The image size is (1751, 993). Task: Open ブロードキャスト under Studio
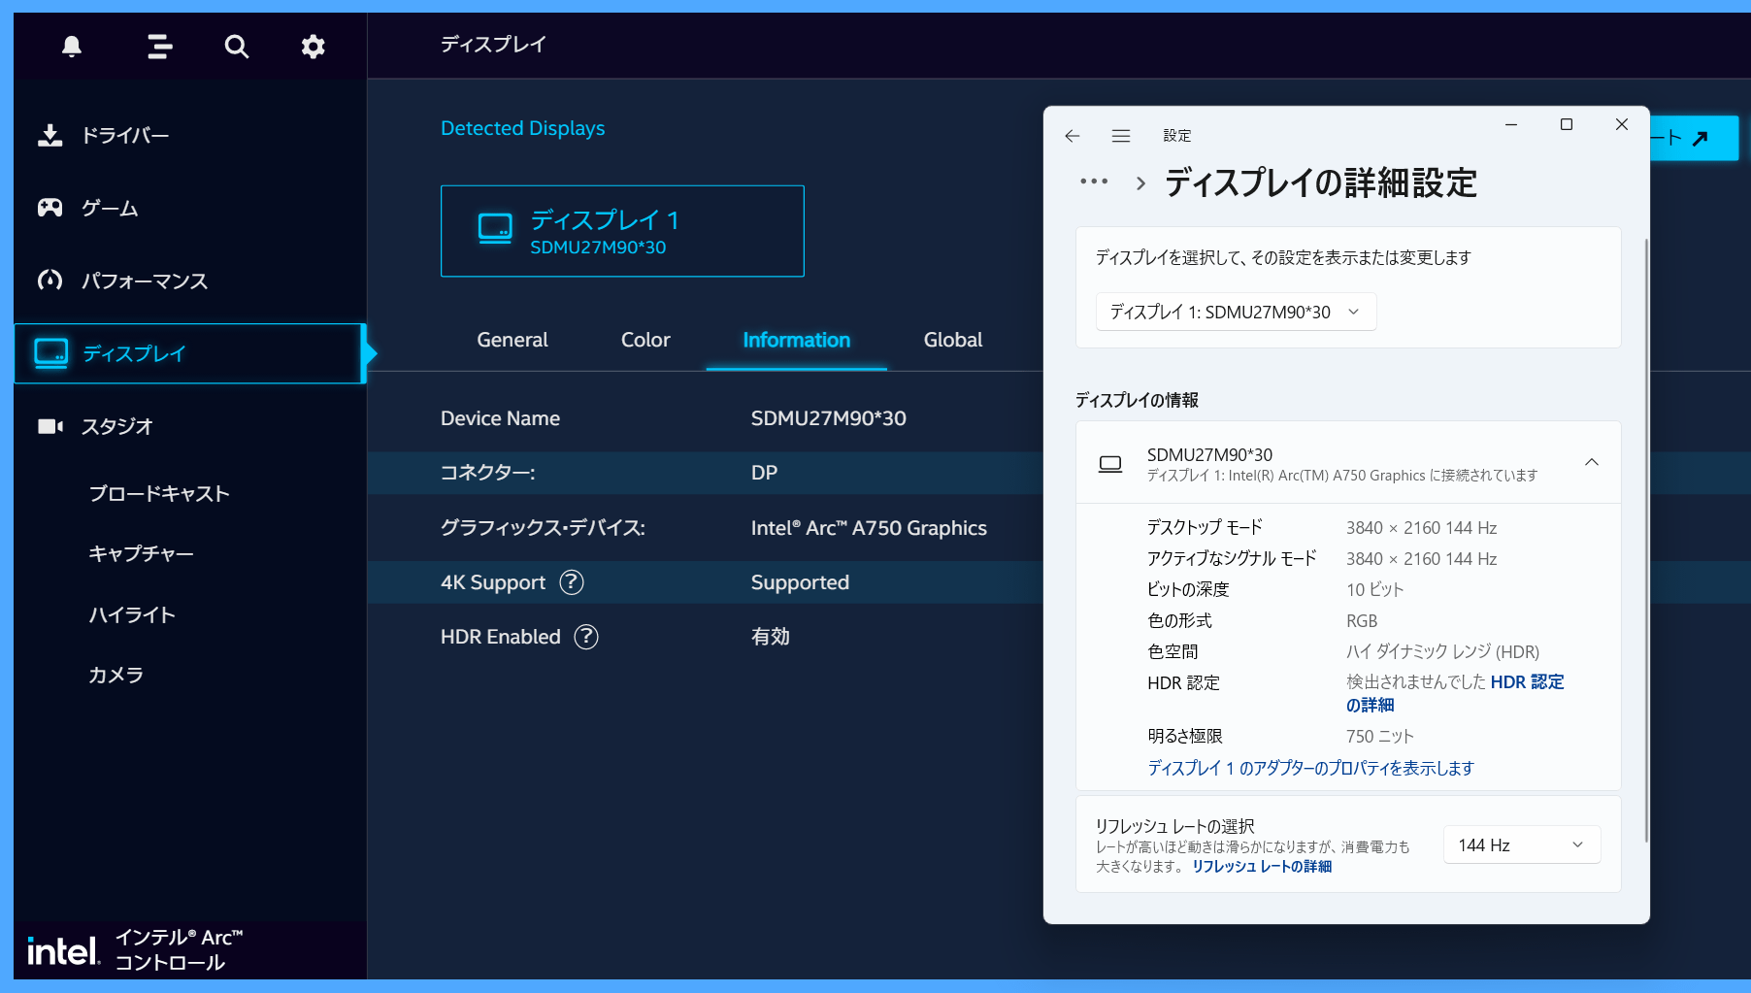159,493
